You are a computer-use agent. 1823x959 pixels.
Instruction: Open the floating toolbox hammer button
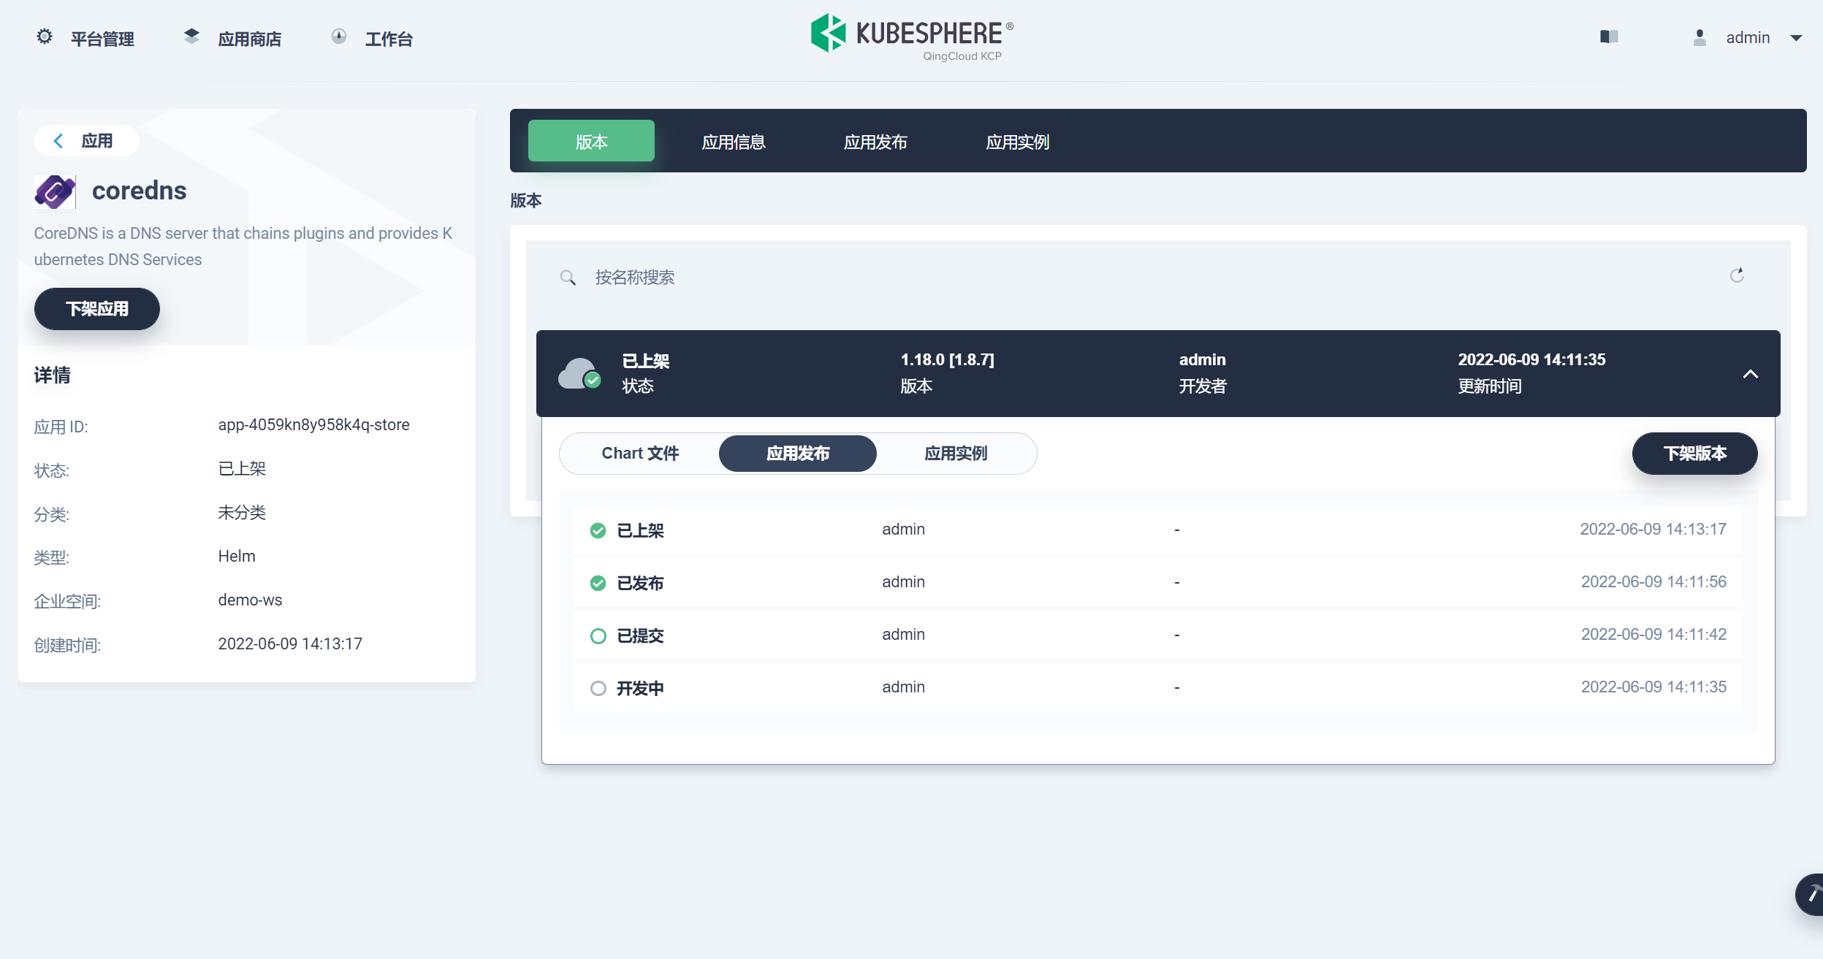[x=1810, y=894]
